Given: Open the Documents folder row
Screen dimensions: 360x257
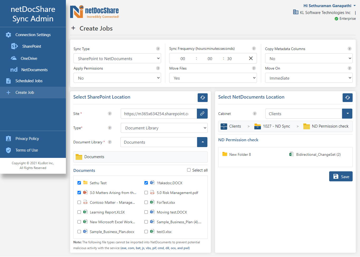Looking at the screenshot, I should click(x=140, y=157).
